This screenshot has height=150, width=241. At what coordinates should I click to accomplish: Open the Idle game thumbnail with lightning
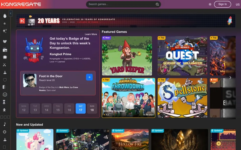pyautogui.click(x=223, y=56)
